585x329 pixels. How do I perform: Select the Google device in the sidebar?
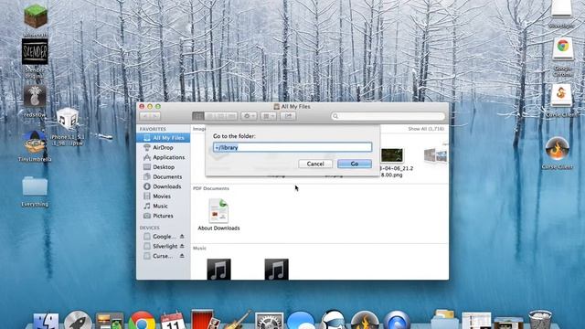pos(160,236)
